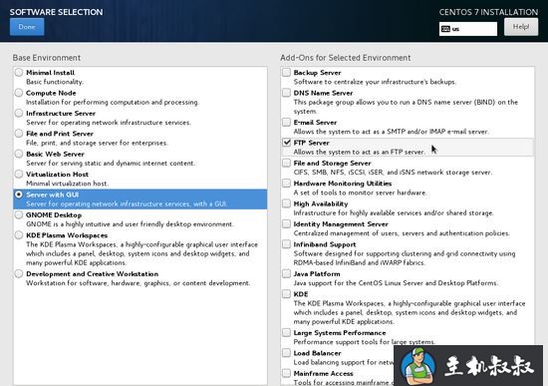Check the DNS Name Server add-on
The image size is (548, 386).
(287, 93)
